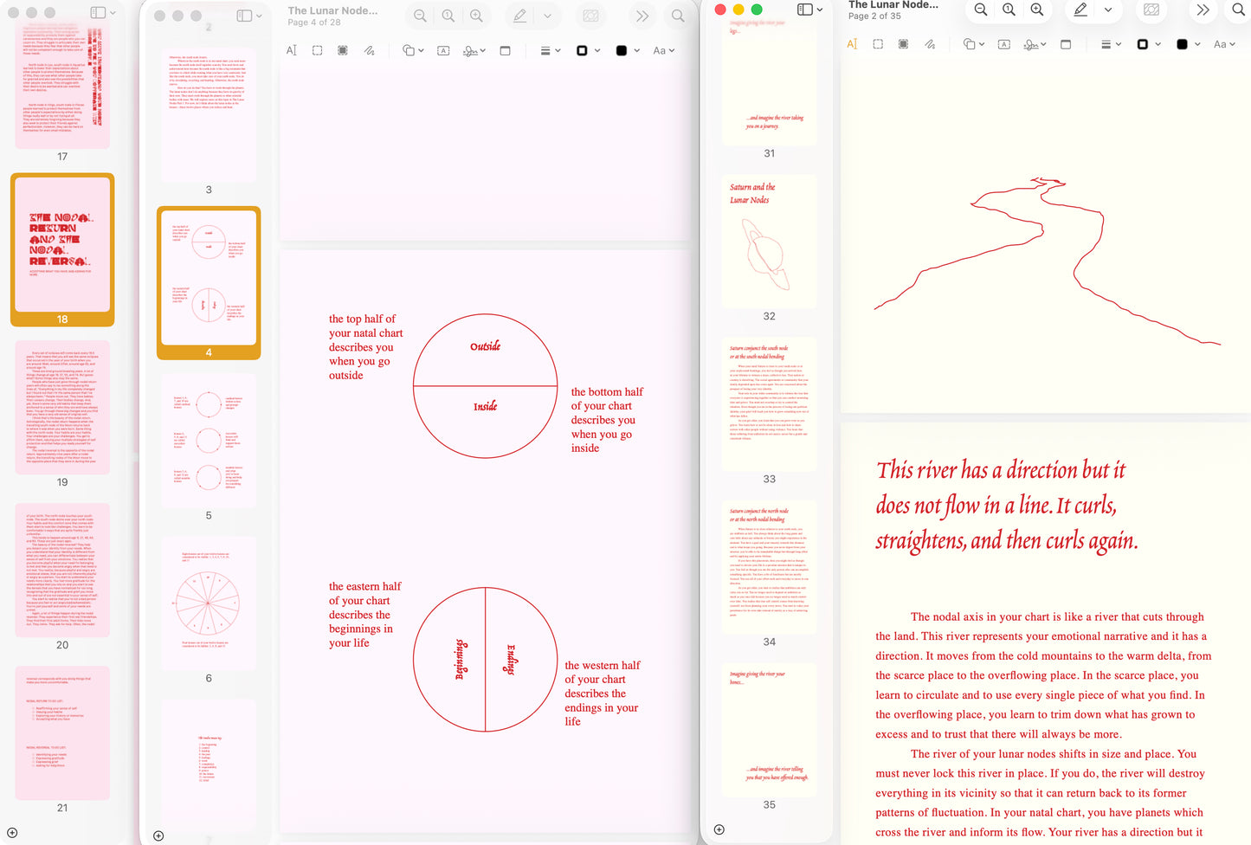Select the Redact tool in Page 2 of 35 window
Viewport: 1251px width, 845px height.
903,44
